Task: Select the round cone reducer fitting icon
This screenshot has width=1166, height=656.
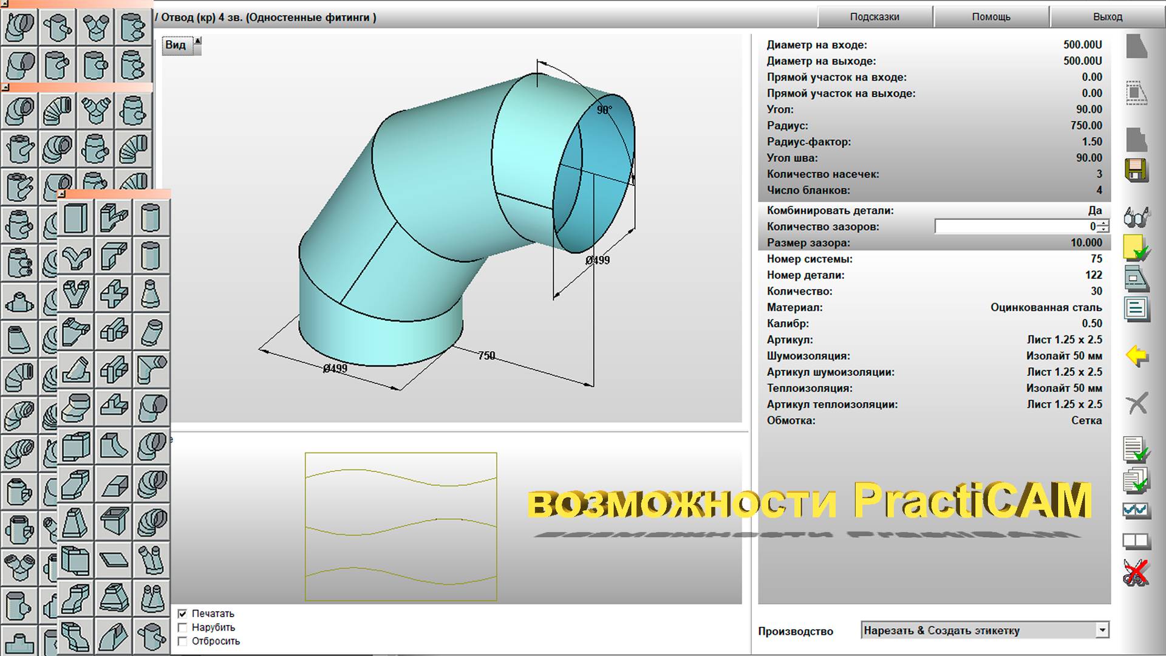Action: pos(151,294)
